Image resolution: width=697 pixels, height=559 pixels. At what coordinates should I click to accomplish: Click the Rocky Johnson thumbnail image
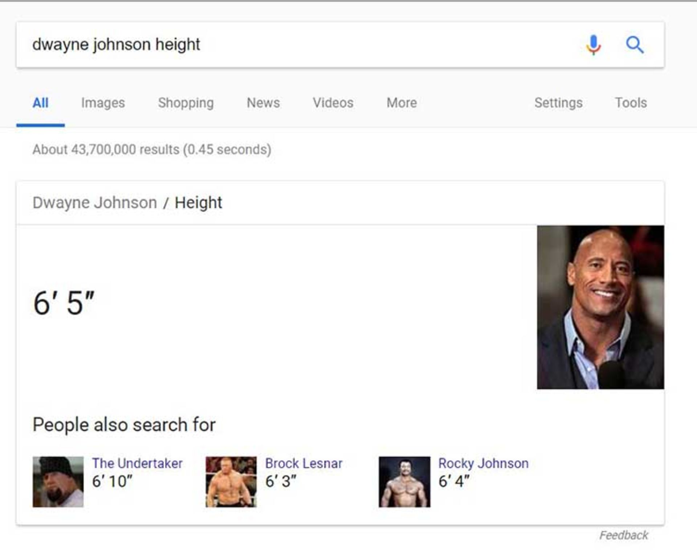tap(404, 481)
